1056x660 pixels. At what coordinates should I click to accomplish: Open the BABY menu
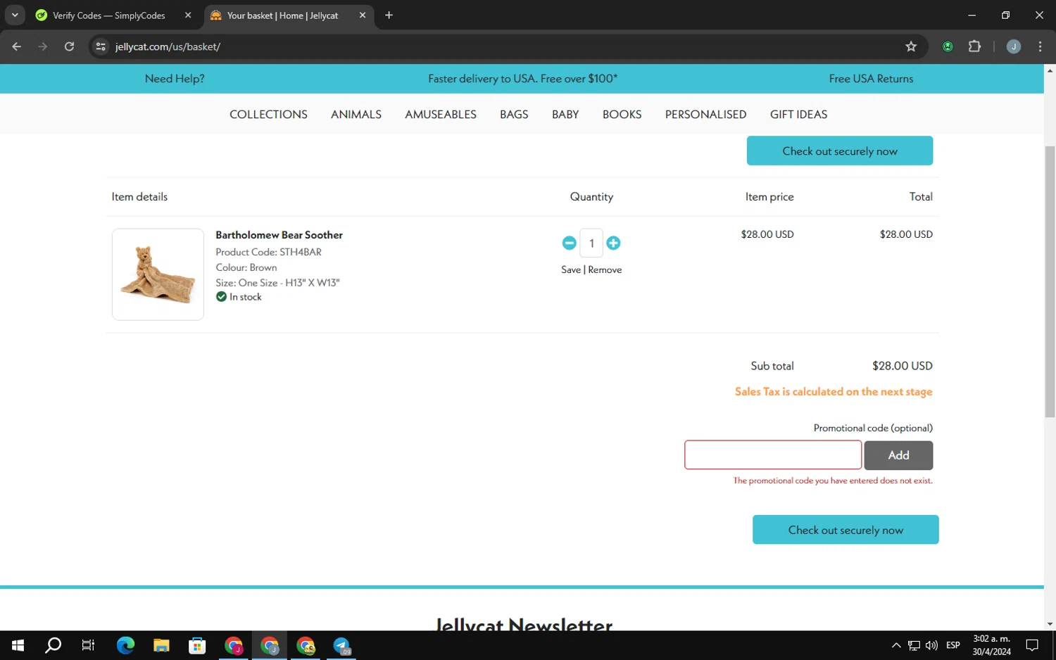tap(565, 114)
